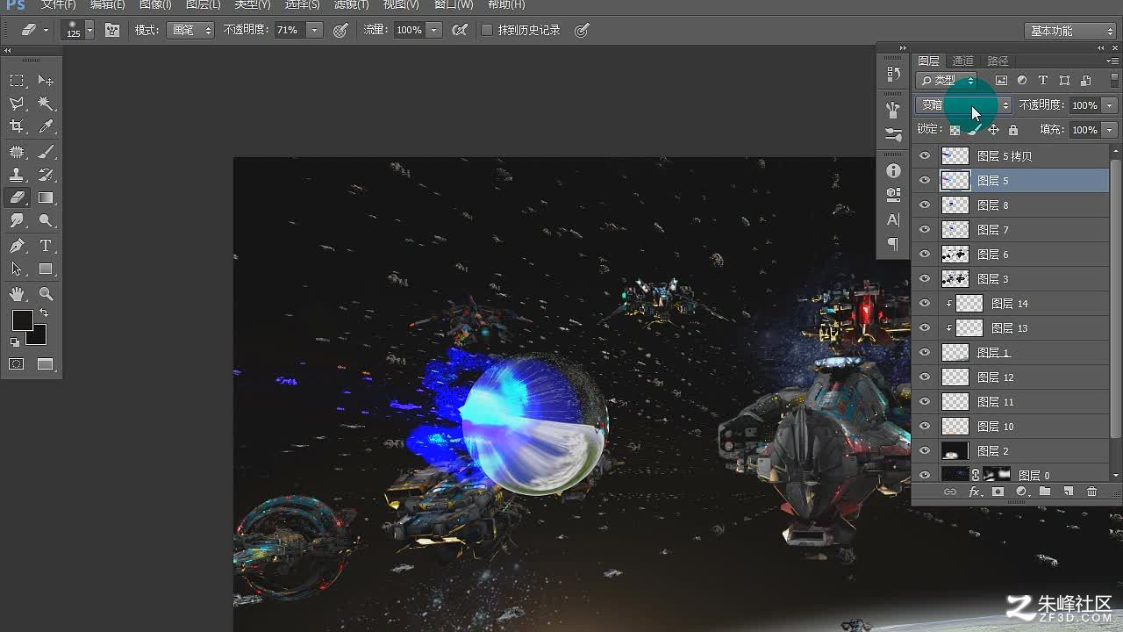Open workspace switcher 基本功能
The width and height of the screenshot is (1123, 632).
point(1069,31)
